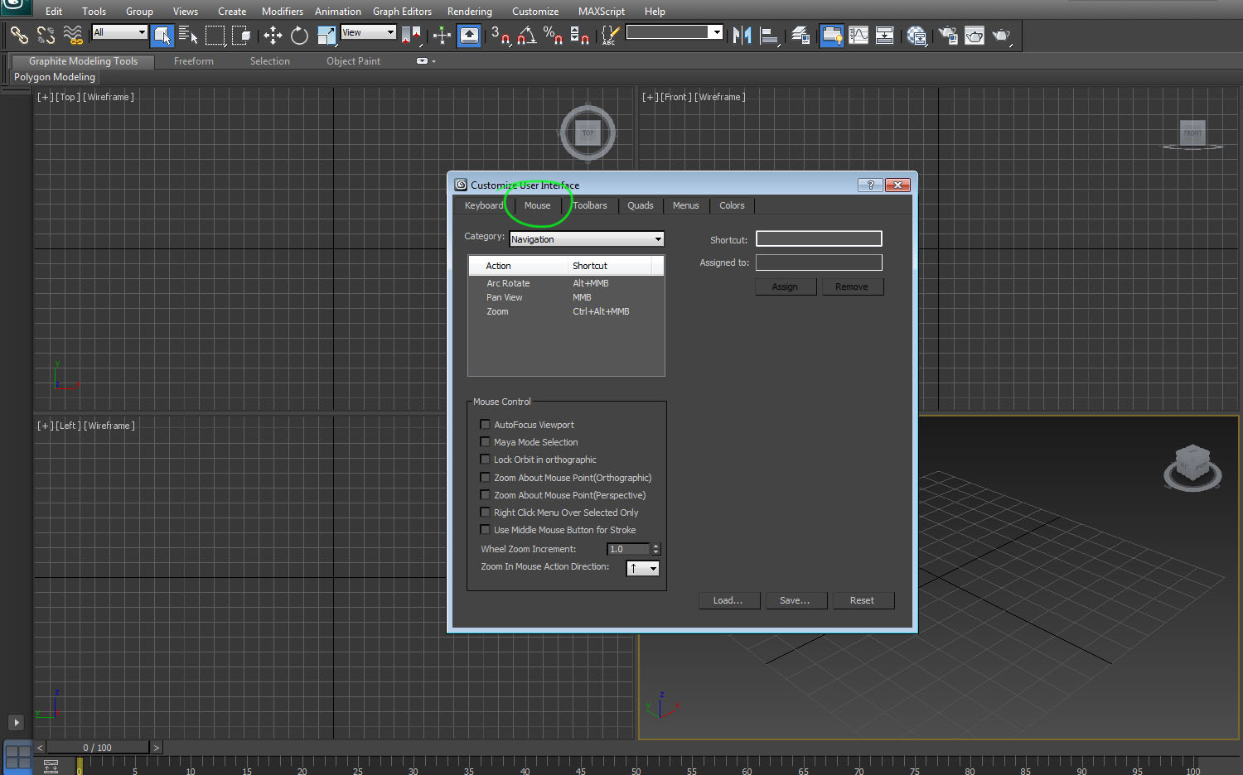Viewport: 1243px width, 775px height.
Task: Click the Assign button
Action: (x=785, y=286)
